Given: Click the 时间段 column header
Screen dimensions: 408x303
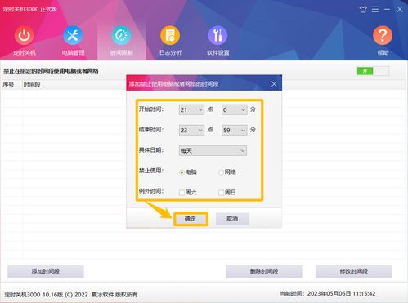Looking at the screenshot, I should click(x=32, y=85).
